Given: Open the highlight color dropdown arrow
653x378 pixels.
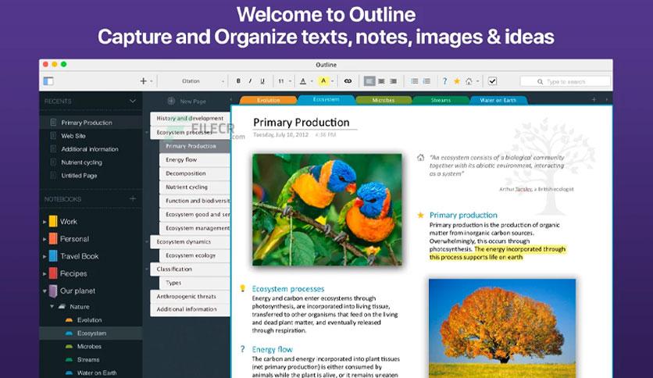Looking at the screenshot, I should [332, 81].
